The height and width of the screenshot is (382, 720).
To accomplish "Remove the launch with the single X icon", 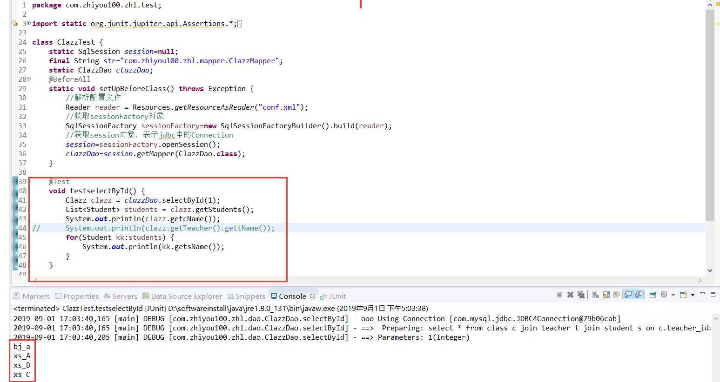I will tap(570, 295).
